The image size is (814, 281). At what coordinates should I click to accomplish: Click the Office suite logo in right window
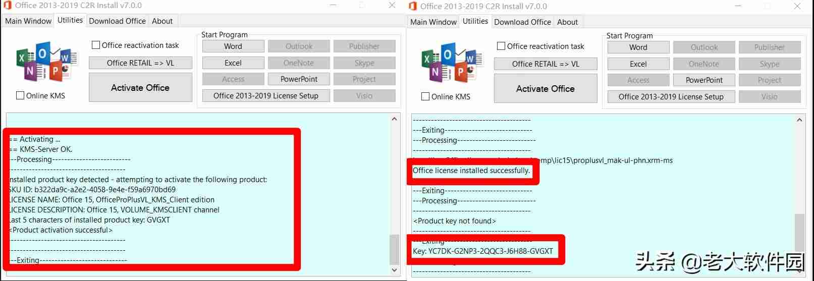point(452,64)
